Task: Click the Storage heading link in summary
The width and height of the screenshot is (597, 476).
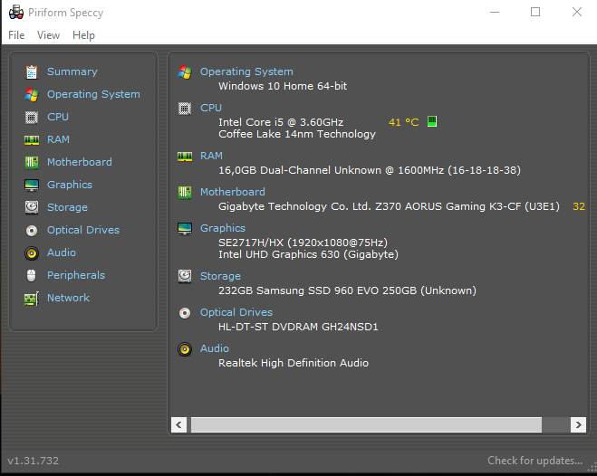Action: pyautogui.click(x=220, y=276)
